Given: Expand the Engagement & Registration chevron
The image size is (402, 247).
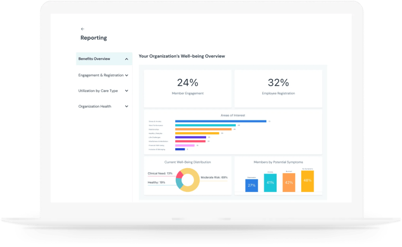Looking at the screenshot, I should [126, 75].
